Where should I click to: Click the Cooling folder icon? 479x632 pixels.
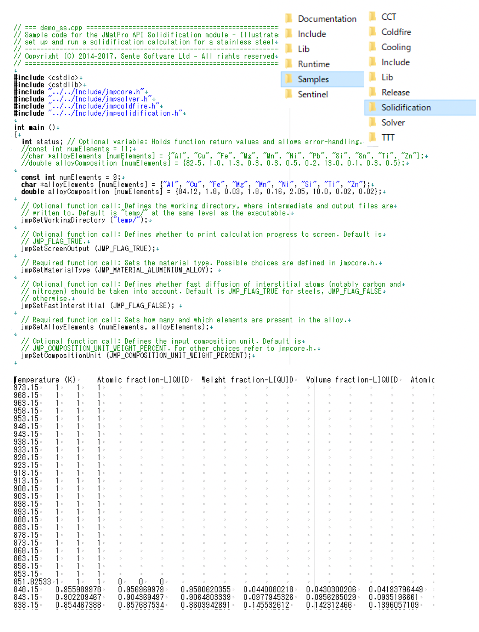[372, 47]
